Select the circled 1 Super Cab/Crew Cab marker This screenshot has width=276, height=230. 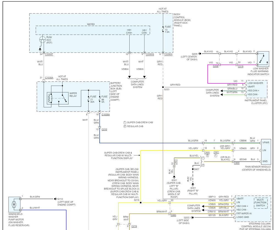tap(124, 122)
